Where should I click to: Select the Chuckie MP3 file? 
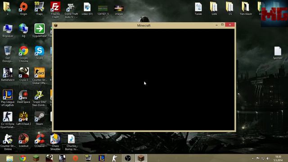tap(71, 142)
